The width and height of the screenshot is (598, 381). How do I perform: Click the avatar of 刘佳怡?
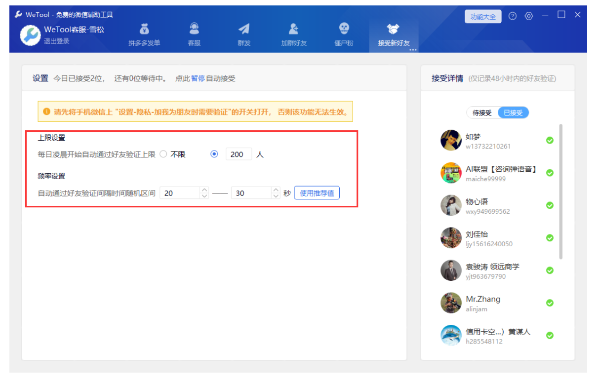[451, 238]
